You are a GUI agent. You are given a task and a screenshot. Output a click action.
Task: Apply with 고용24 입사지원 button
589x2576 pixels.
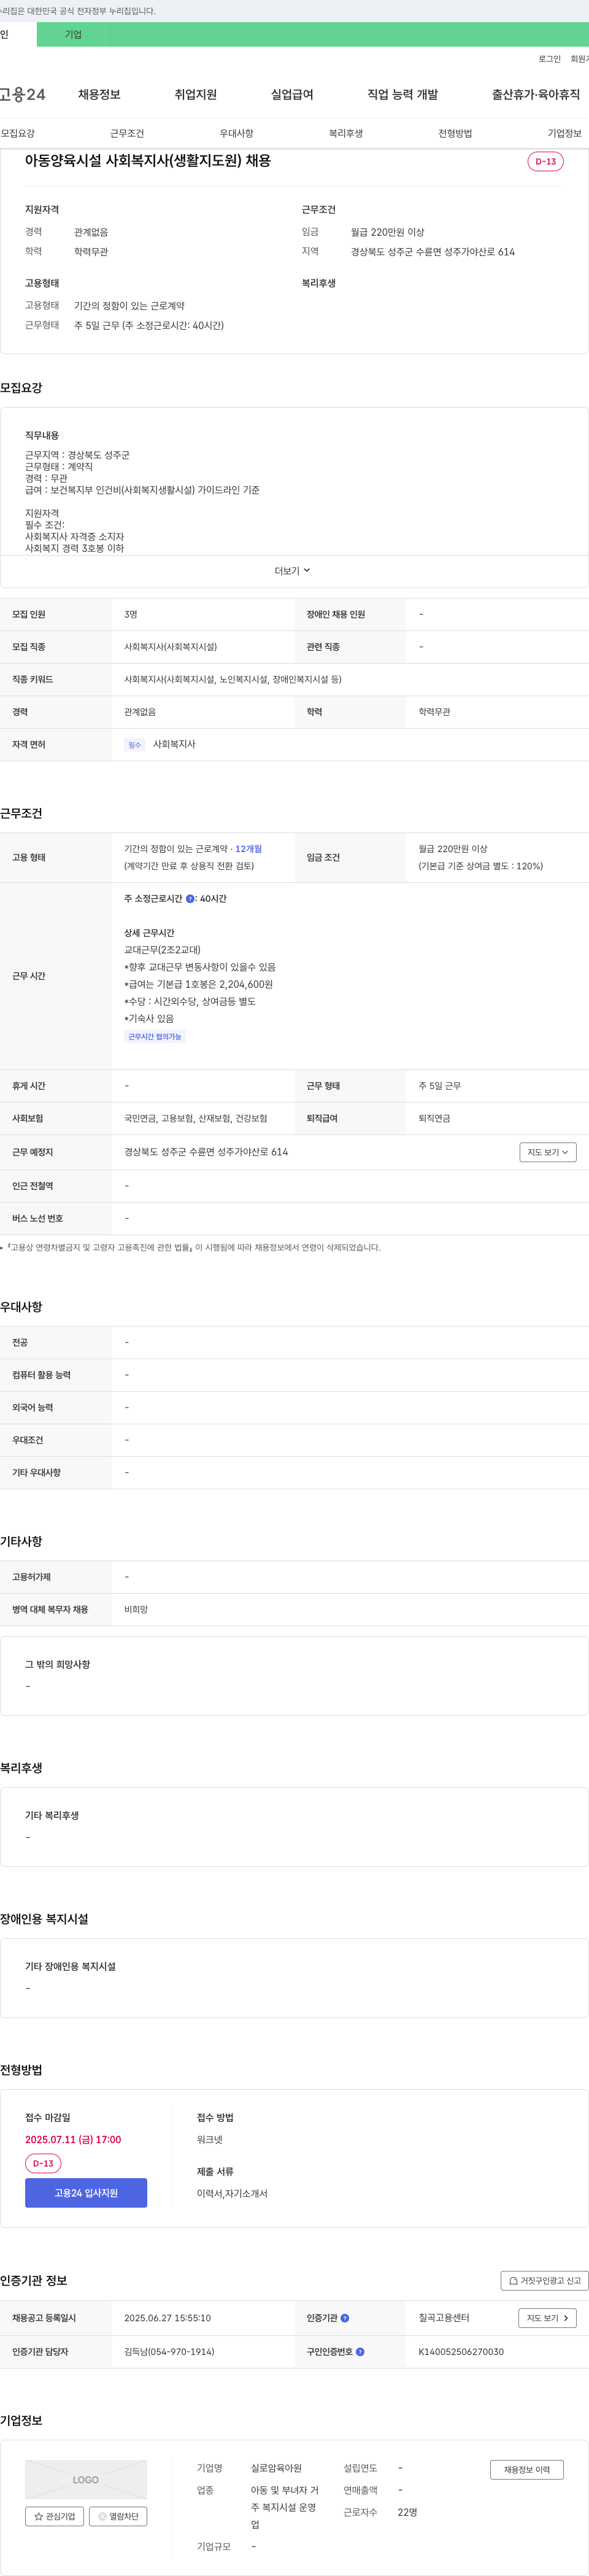tap(86, 2193)
